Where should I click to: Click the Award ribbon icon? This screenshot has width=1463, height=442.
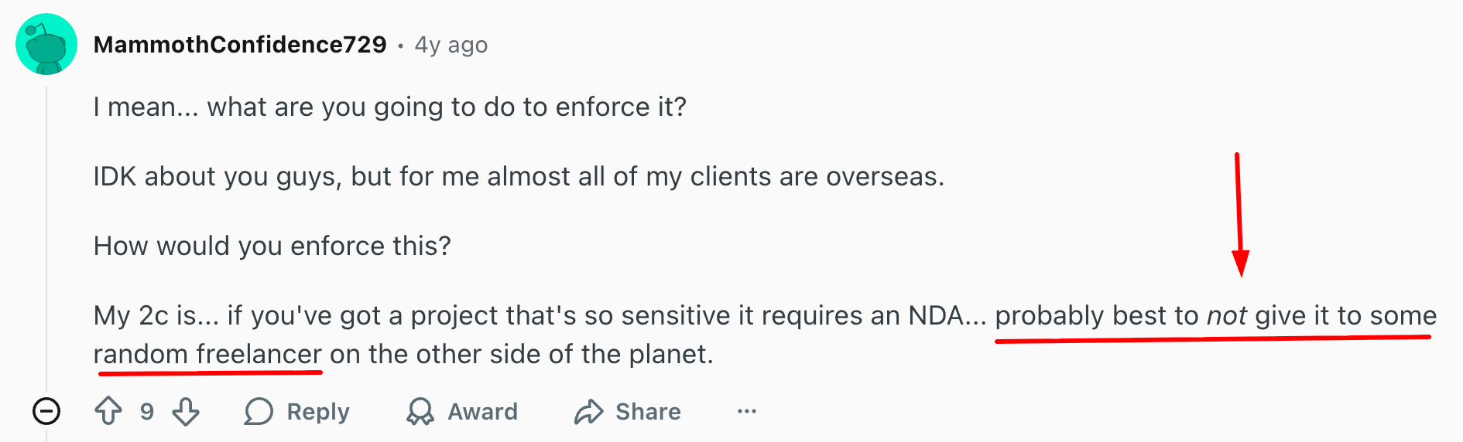[x=420, y=411]
